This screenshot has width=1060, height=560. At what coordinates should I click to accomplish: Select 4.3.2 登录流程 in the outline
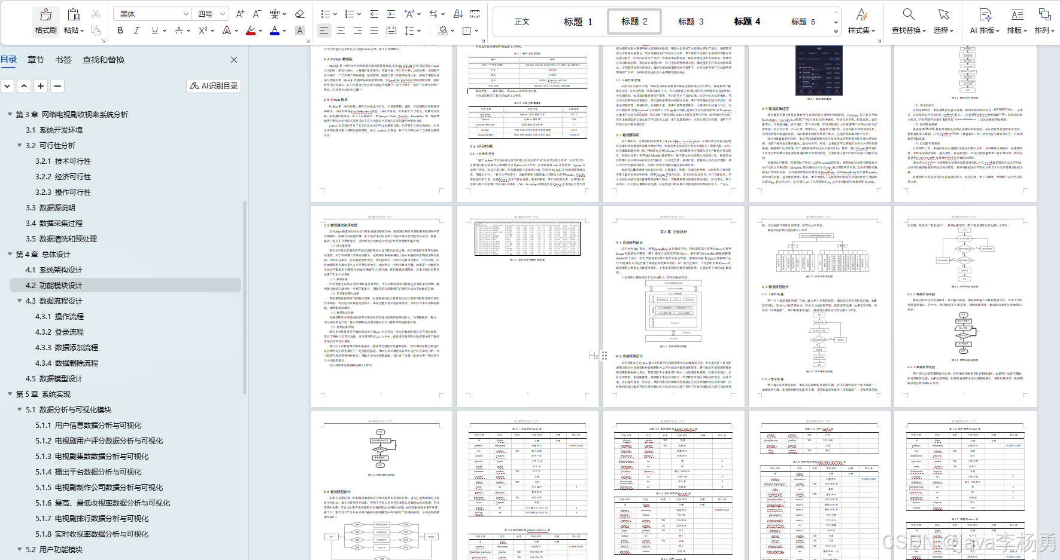click(59, 332)
